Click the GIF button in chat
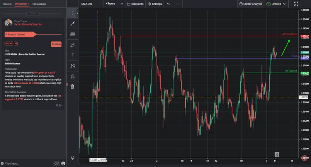 [57, 164]
